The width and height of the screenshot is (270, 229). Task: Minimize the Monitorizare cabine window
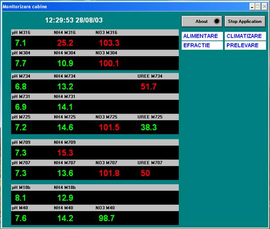pos(252,7)
